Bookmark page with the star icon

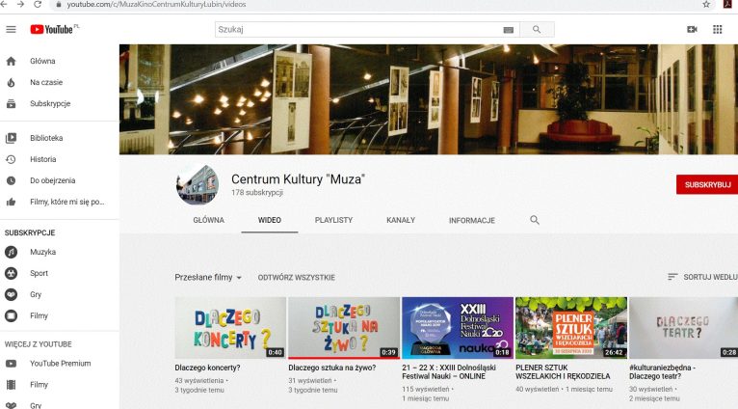(x=706, y=5)
